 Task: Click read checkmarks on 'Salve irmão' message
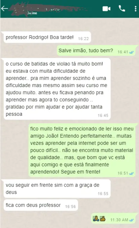[x=132, y=52]
